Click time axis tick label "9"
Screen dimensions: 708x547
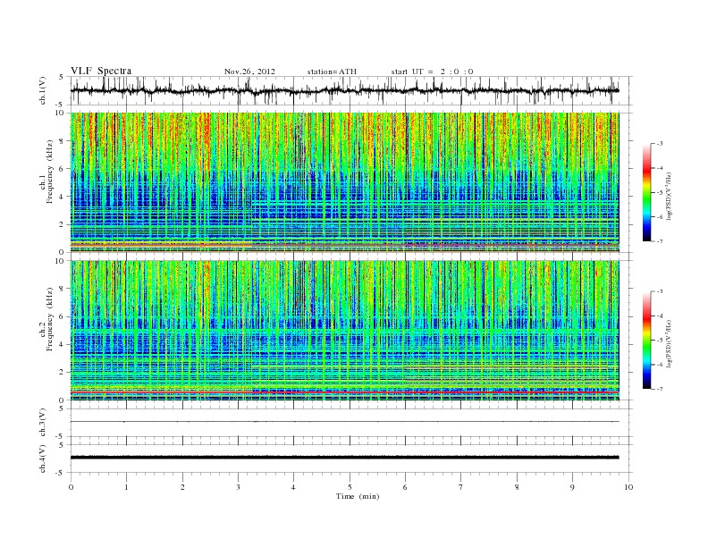pyautogui.click(x=572, y=487)
